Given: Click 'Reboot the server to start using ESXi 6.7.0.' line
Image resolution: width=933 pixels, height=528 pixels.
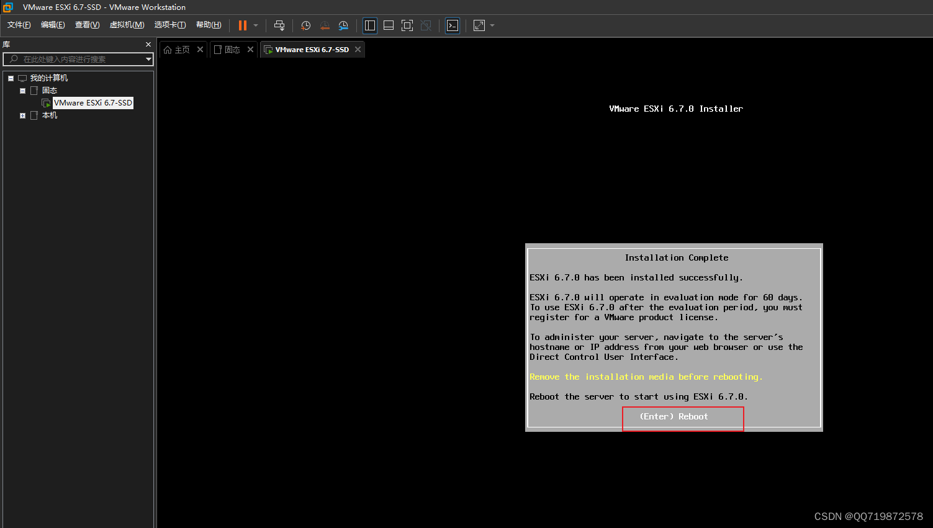Looking at the screenshot, I should coord(639,397).
